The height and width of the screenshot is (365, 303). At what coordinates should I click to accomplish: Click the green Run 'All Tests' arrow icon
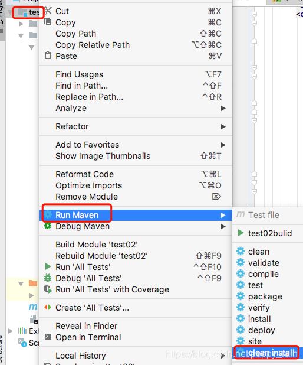[x=48, y=266]
